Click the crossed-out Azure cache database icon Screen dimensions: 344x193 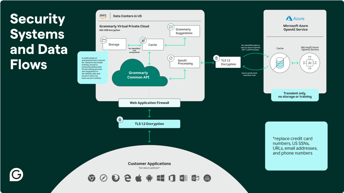click(280, 63)
